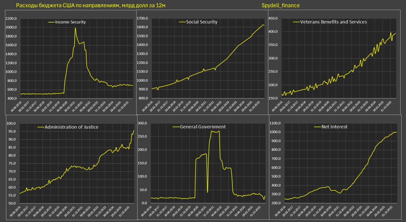Screen dimensions: 406x222
Task: Click the peak of the Income Security curve
Action: click(75, 28)
